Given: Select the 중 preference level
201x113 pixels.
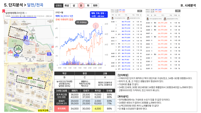Looking at the screenshot, I should coord(81,6).
